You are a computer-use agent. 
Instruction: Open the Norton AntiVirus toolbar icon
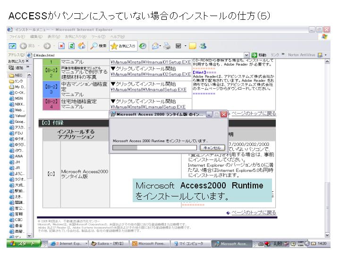(x=320, y=55)
